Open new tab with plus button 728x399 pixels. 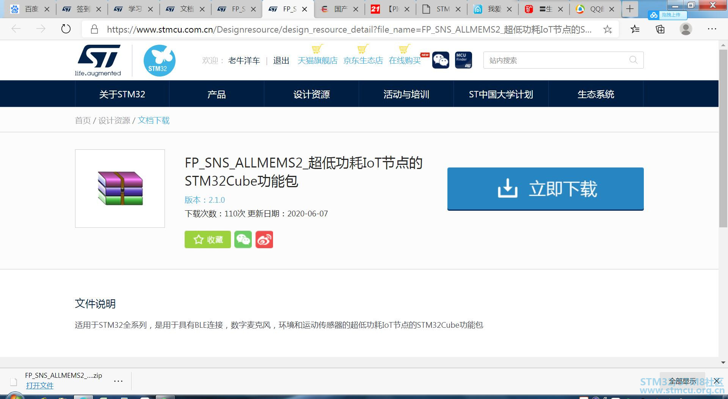point(630,9)
